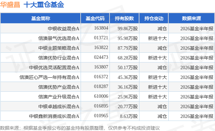Viewport: 215px width, 131px height.
Task: Open fund 中银收益混合A
Action: click(63, 29)
